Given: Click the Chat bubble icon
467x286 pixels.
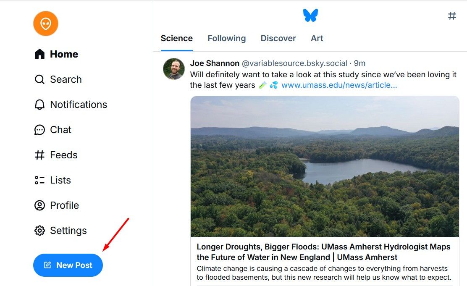Looking at the screenshot, I should click(39, 130).
